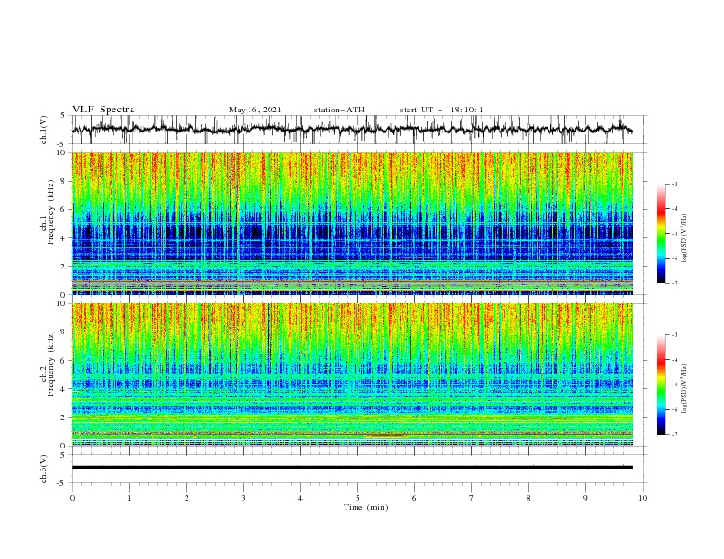Click tick label "3" on the Time axis
Screen dimensions: 724x559
click(x=243, y=498)
